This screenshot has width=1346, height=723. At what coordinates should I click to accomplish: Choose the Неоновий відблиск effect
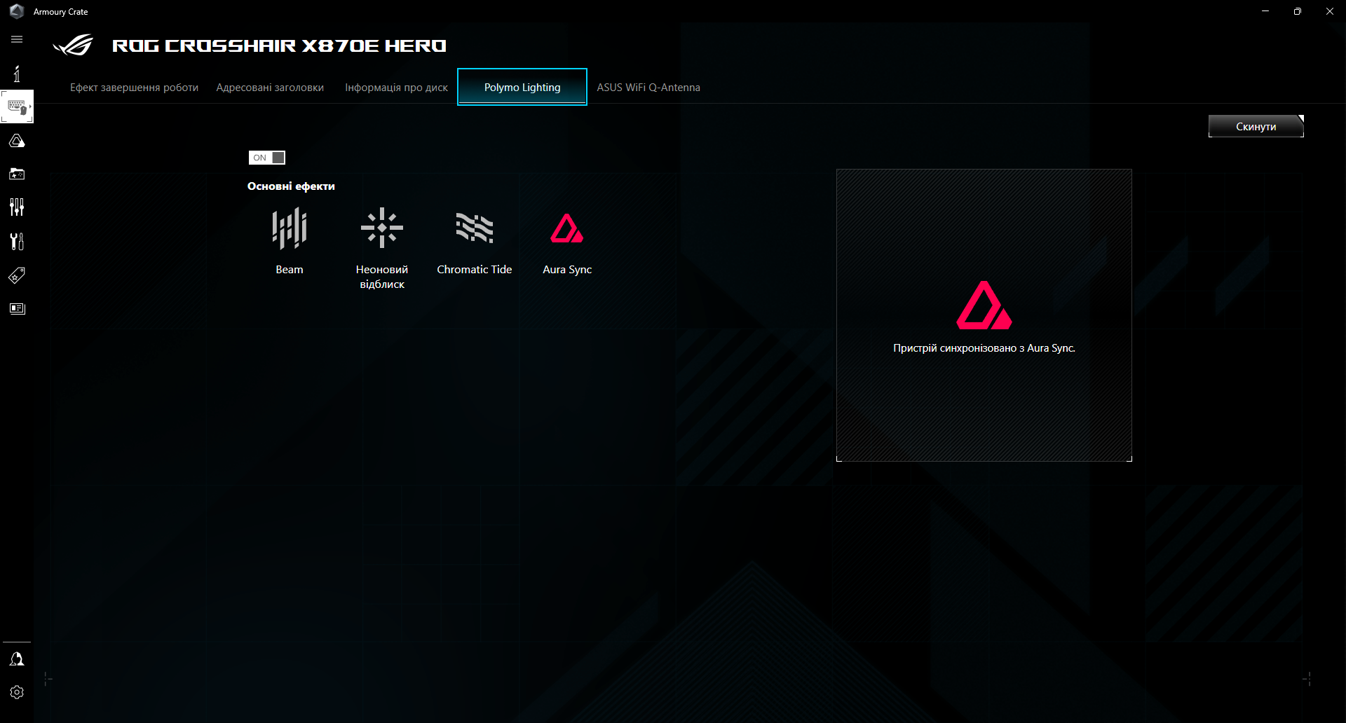tap(381, 238)
